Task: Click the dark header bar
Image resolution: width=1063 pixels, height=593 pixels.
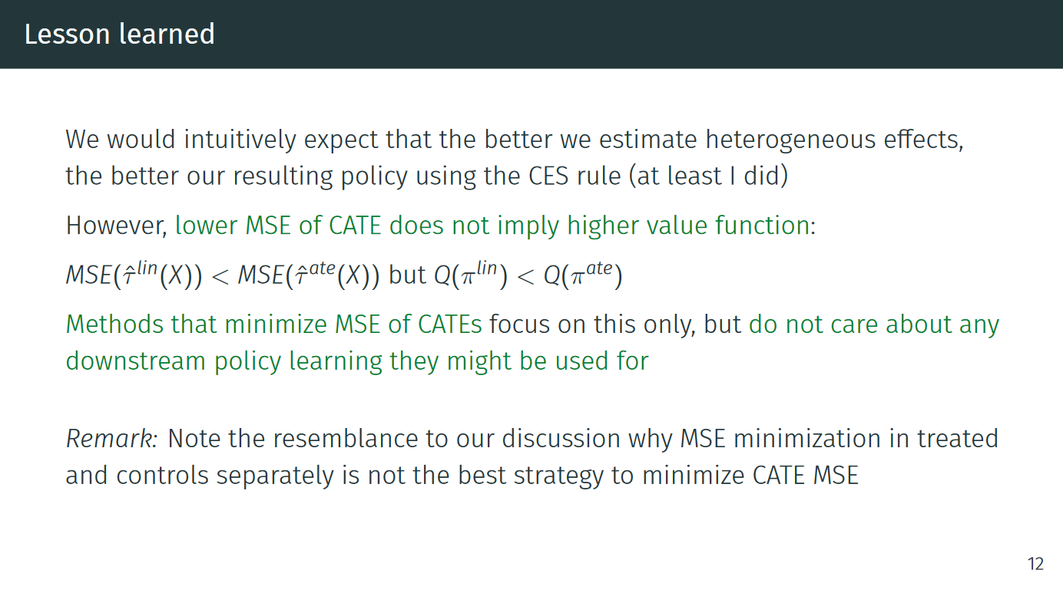Action: pyautogui.click(x=531, y=34)
